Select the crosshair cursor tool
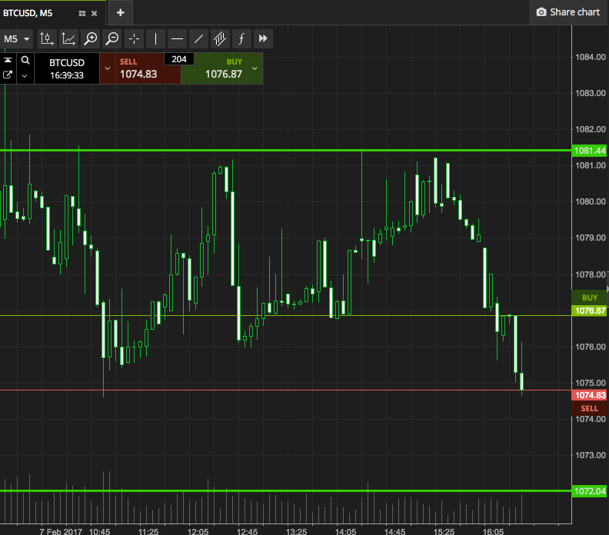 pyautogui.click(x=134, y=38)
